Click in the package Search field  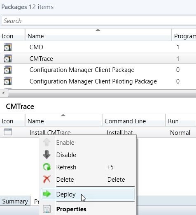coord(99,21)
